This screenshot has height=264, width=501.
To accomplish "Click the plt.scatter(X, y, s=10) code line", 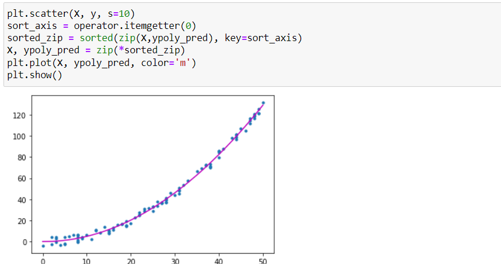I will tap(71, 14).
